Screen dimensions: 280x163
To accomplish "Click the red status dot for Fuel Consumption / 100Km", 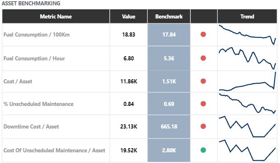I will [x=203, y=34].
